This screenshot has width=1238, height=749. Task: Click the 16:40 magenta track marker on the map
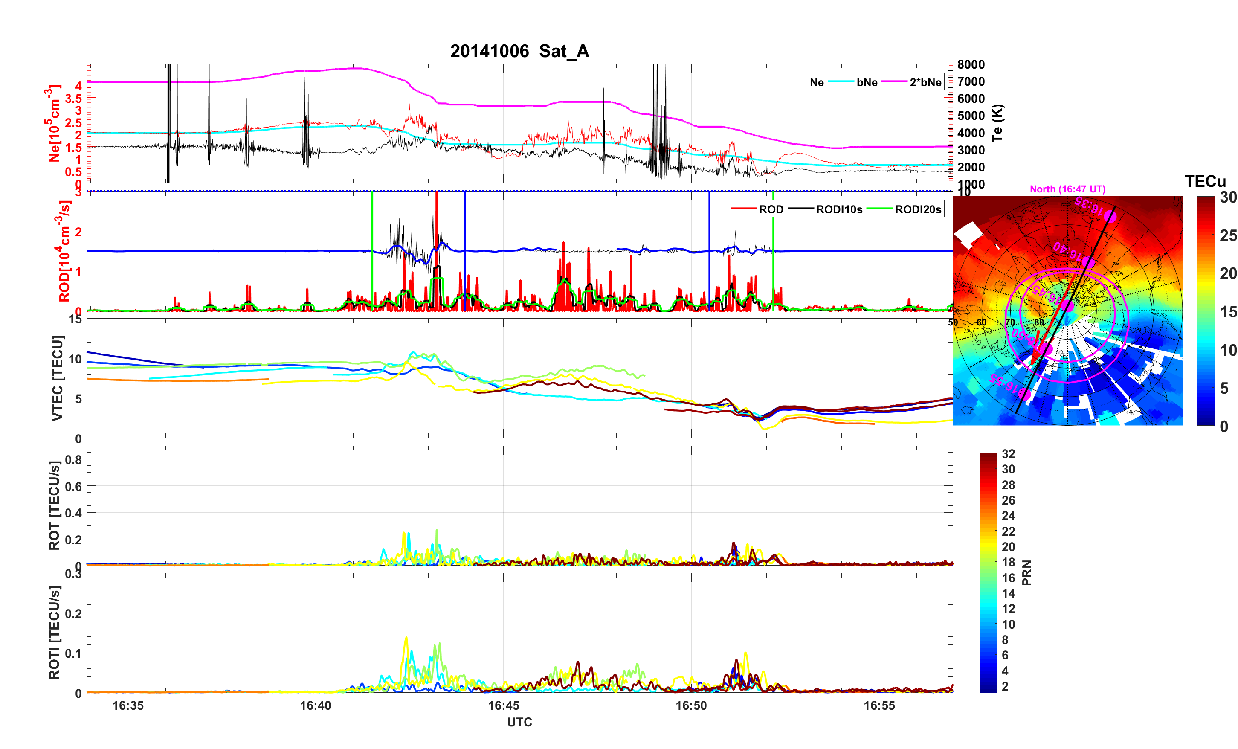[1088, 262]
